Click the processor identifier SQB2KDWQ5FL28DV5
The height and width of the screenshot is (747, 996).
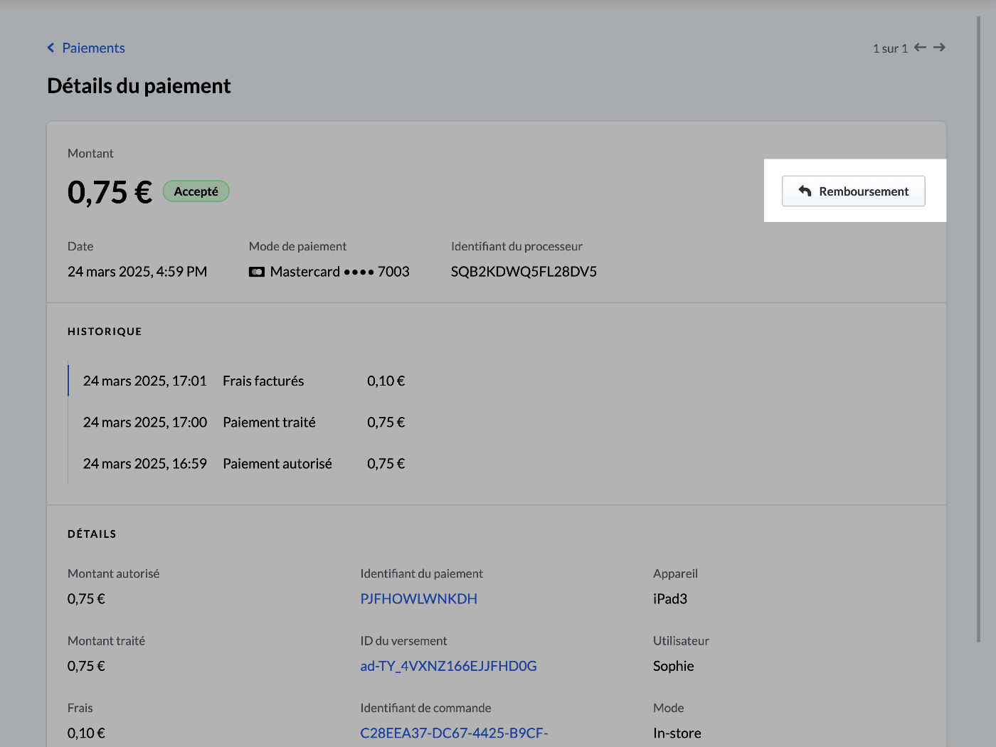point(524,272)
